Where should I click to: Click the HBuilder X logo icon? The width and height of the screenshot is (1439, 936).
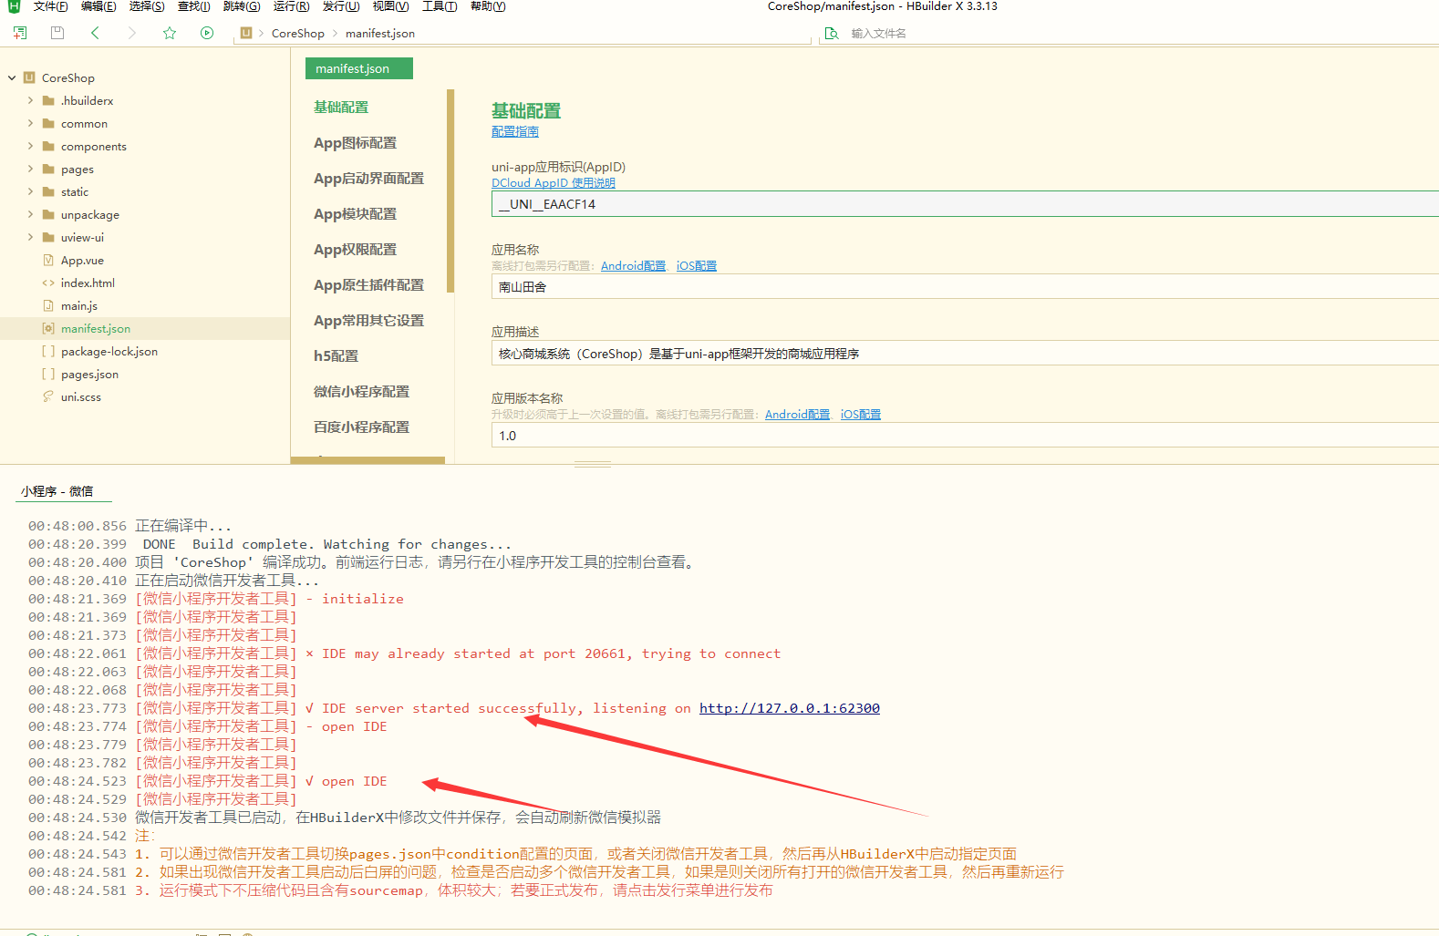[14, 6]
